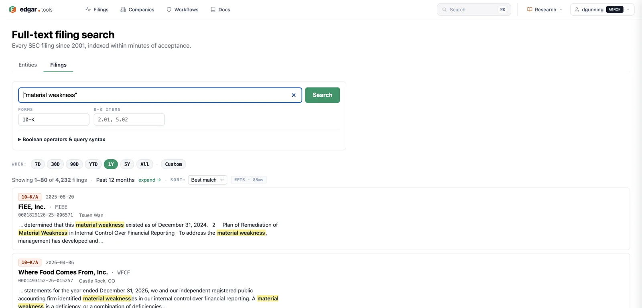Click the Research open-book icon
Image resolution: width=642 pixels, height=308 pixels.
click(x=530, y=10)
